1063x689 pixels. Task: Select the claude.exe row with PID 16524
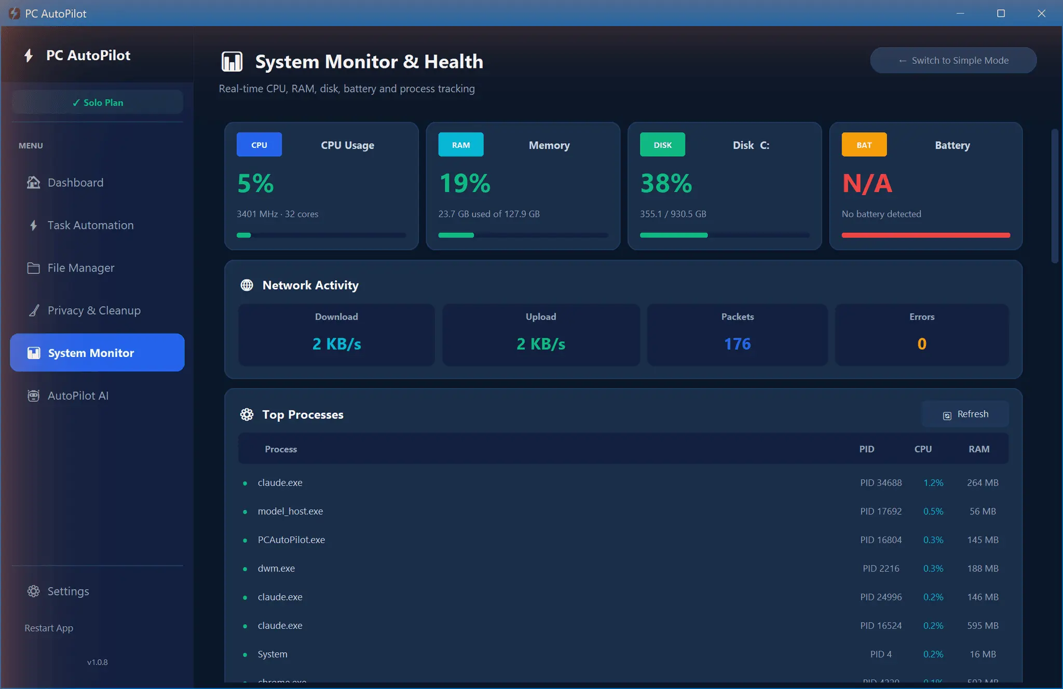(x=623, y=626)
